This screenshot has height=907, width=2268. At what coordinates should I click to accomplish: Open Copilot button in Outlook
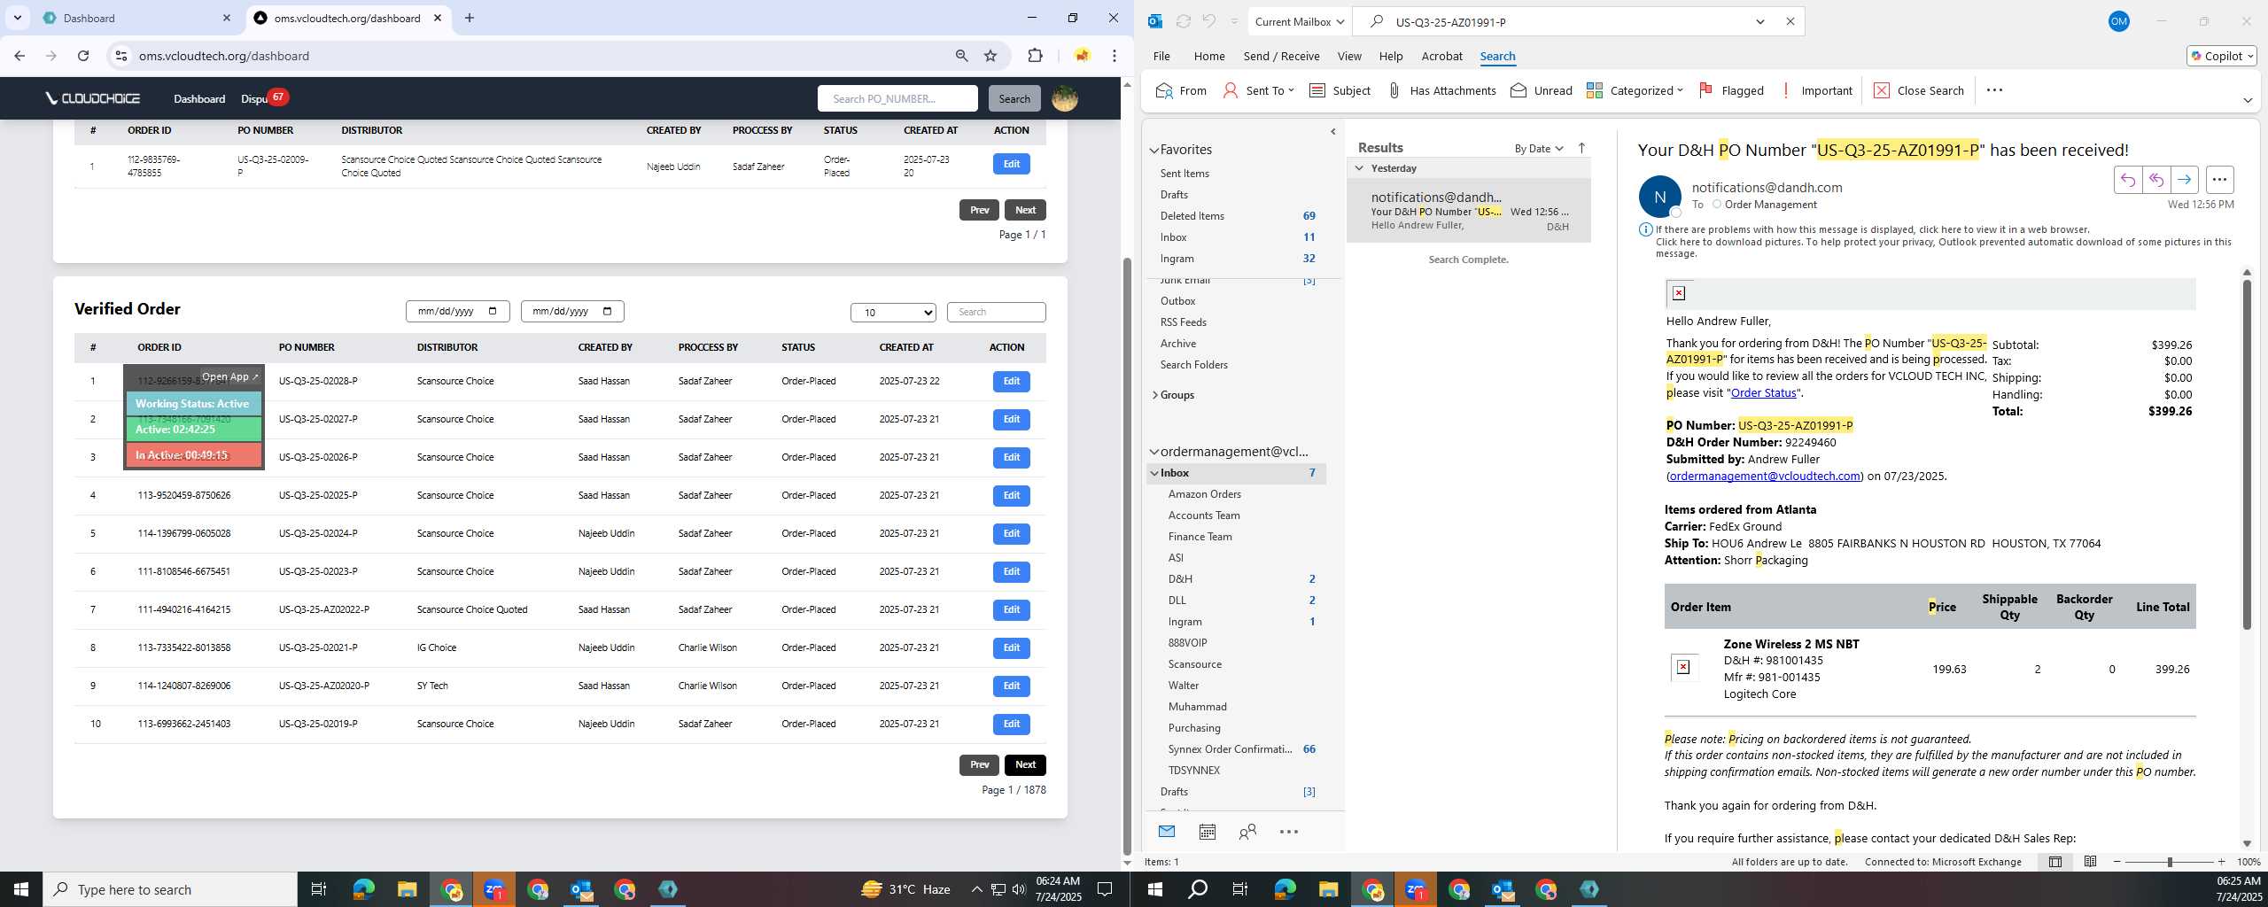point(2221,56)
